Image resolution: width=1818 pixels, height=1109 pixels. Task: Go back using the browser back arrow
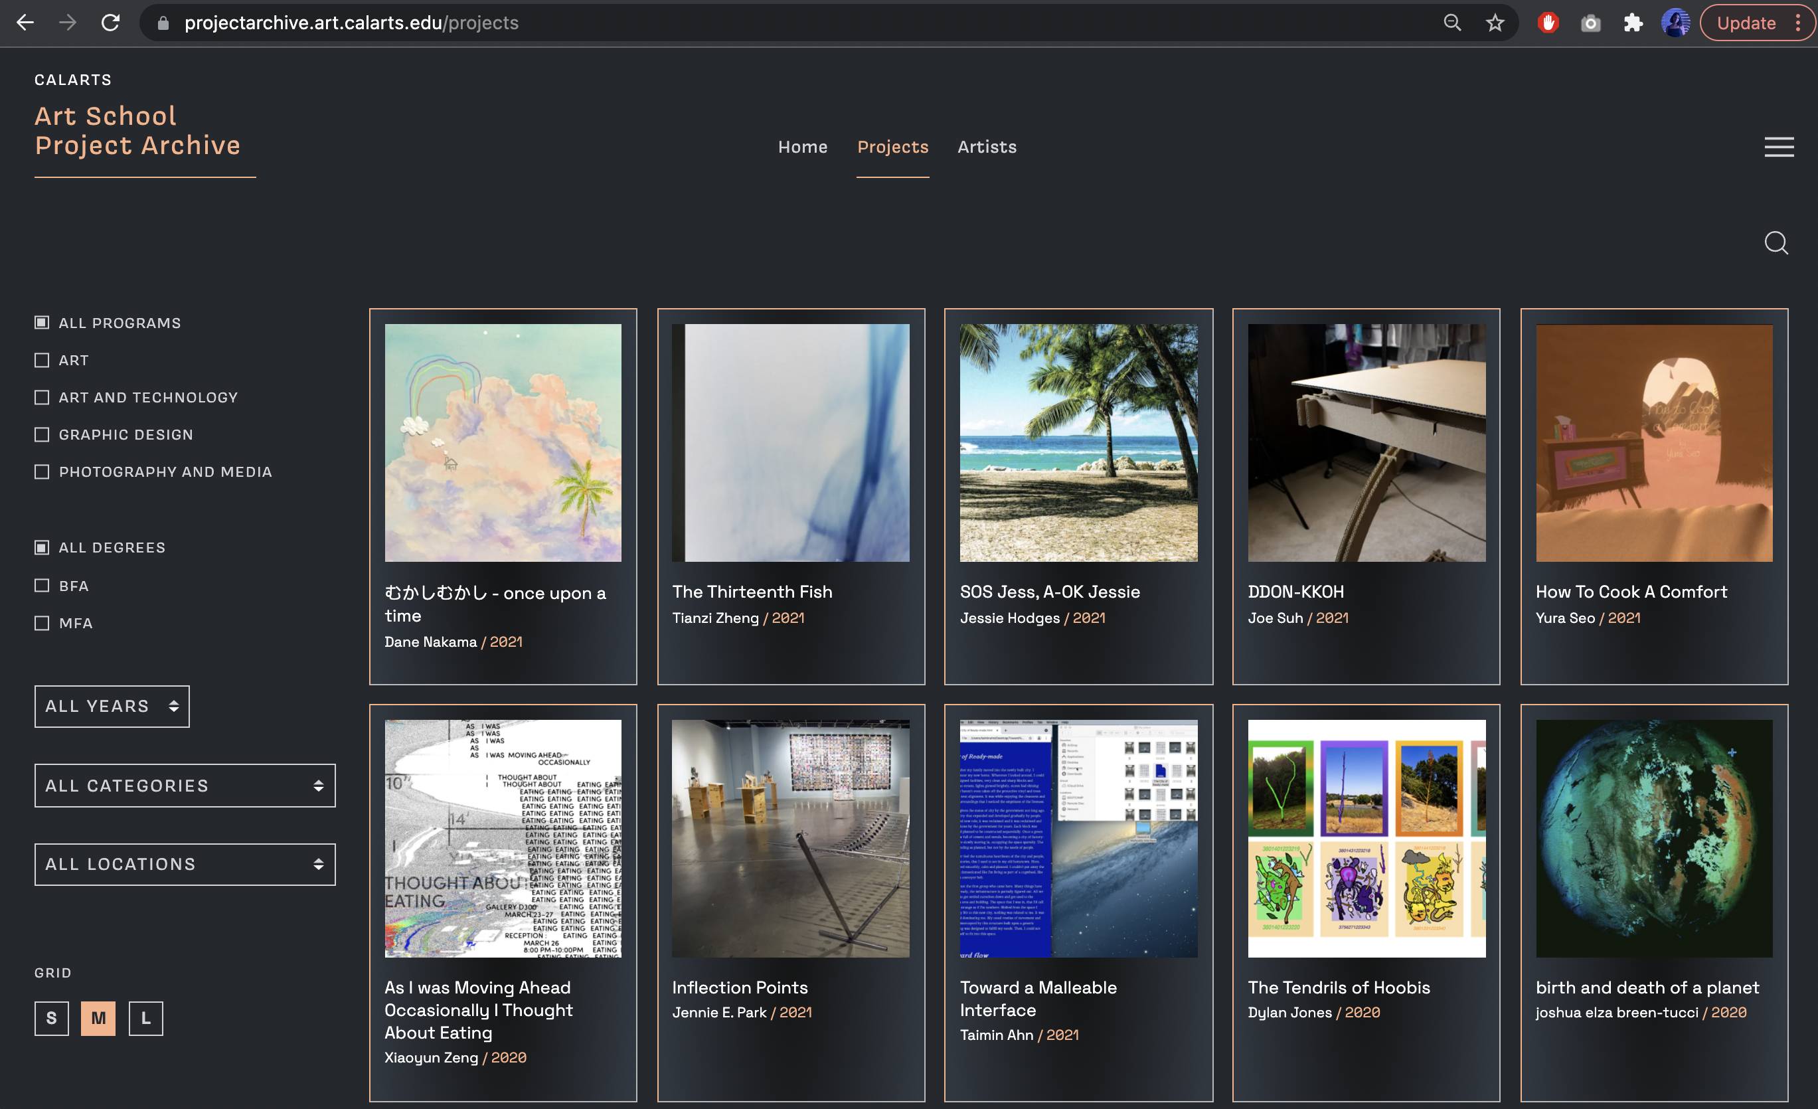click(x=25, y=23)
